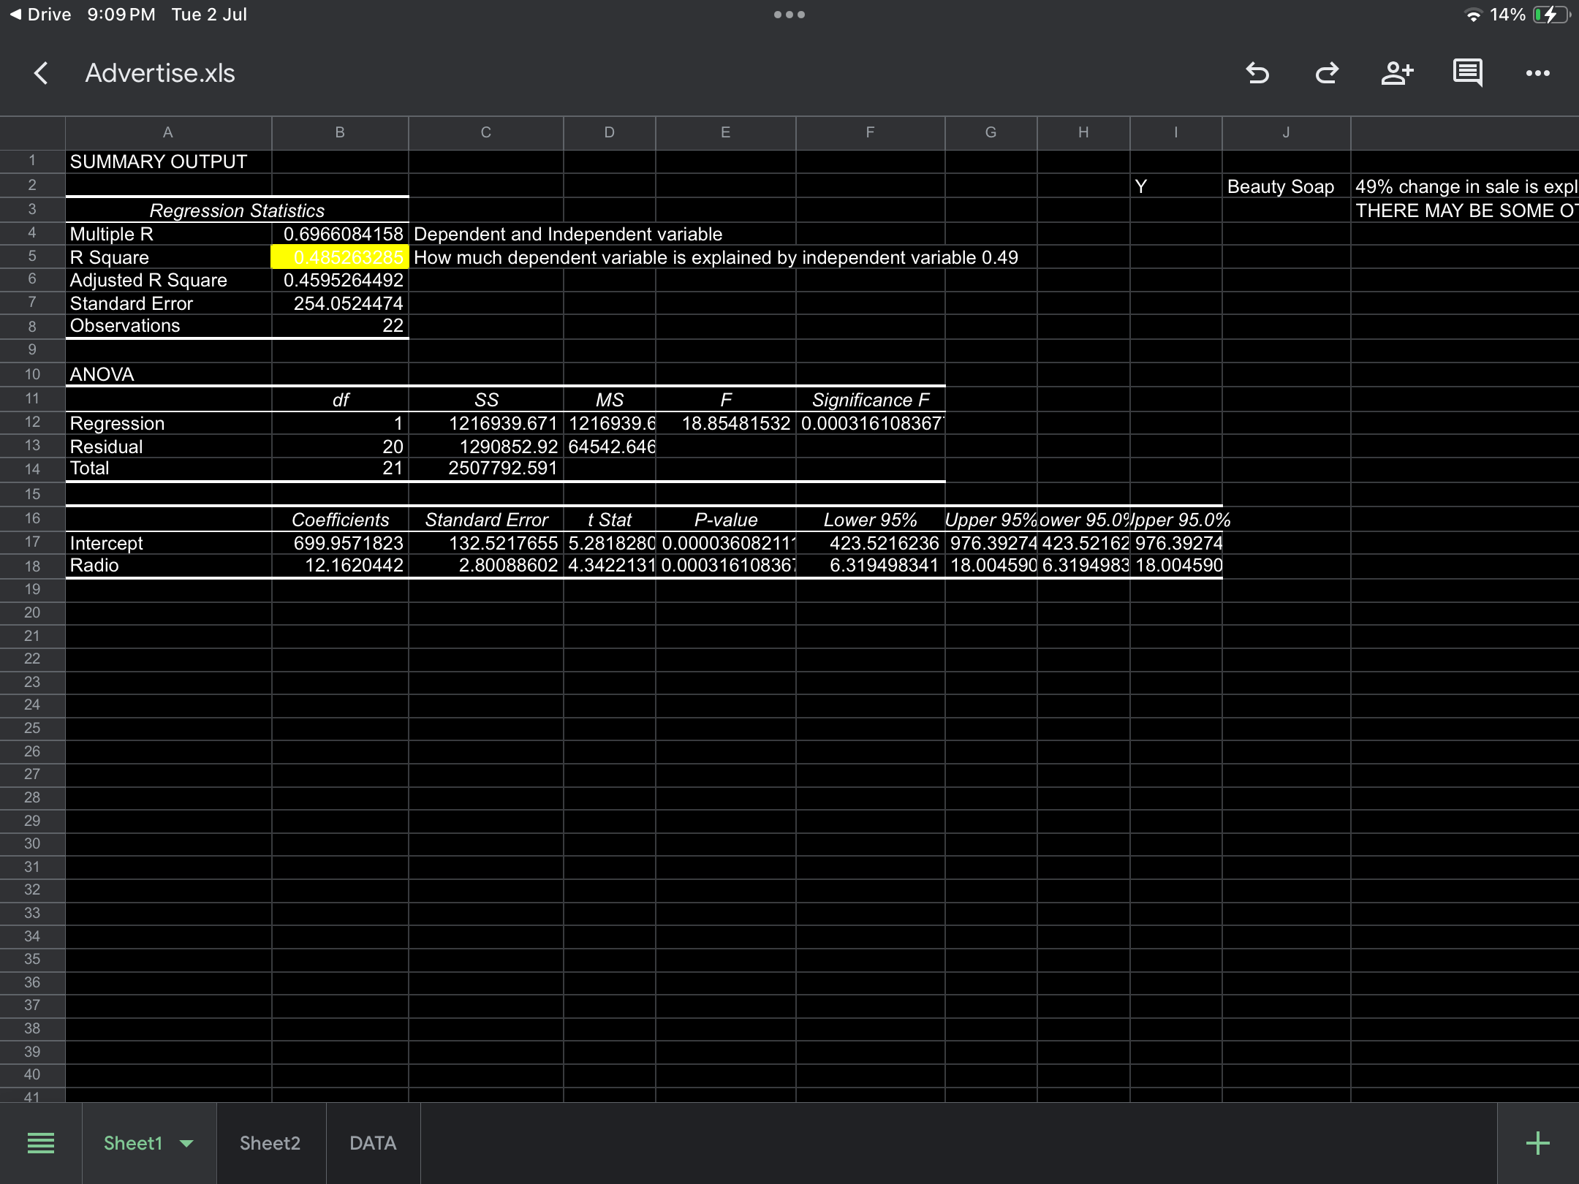Tap the Redo icon in the toolbar
This screenshot has height=1184, width=1579.
1327,72
